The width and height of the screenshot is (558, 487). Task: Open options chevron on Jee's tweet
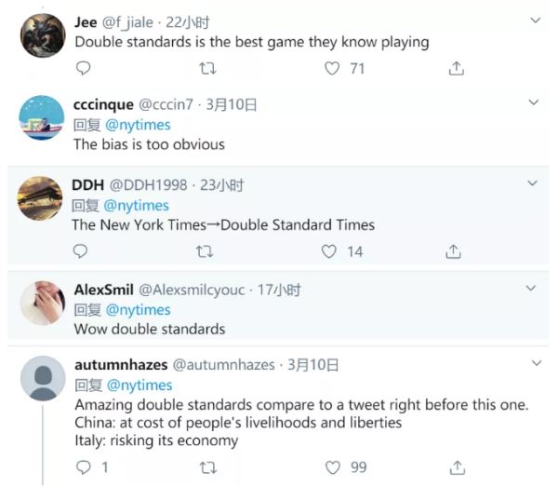pos(536,20)
